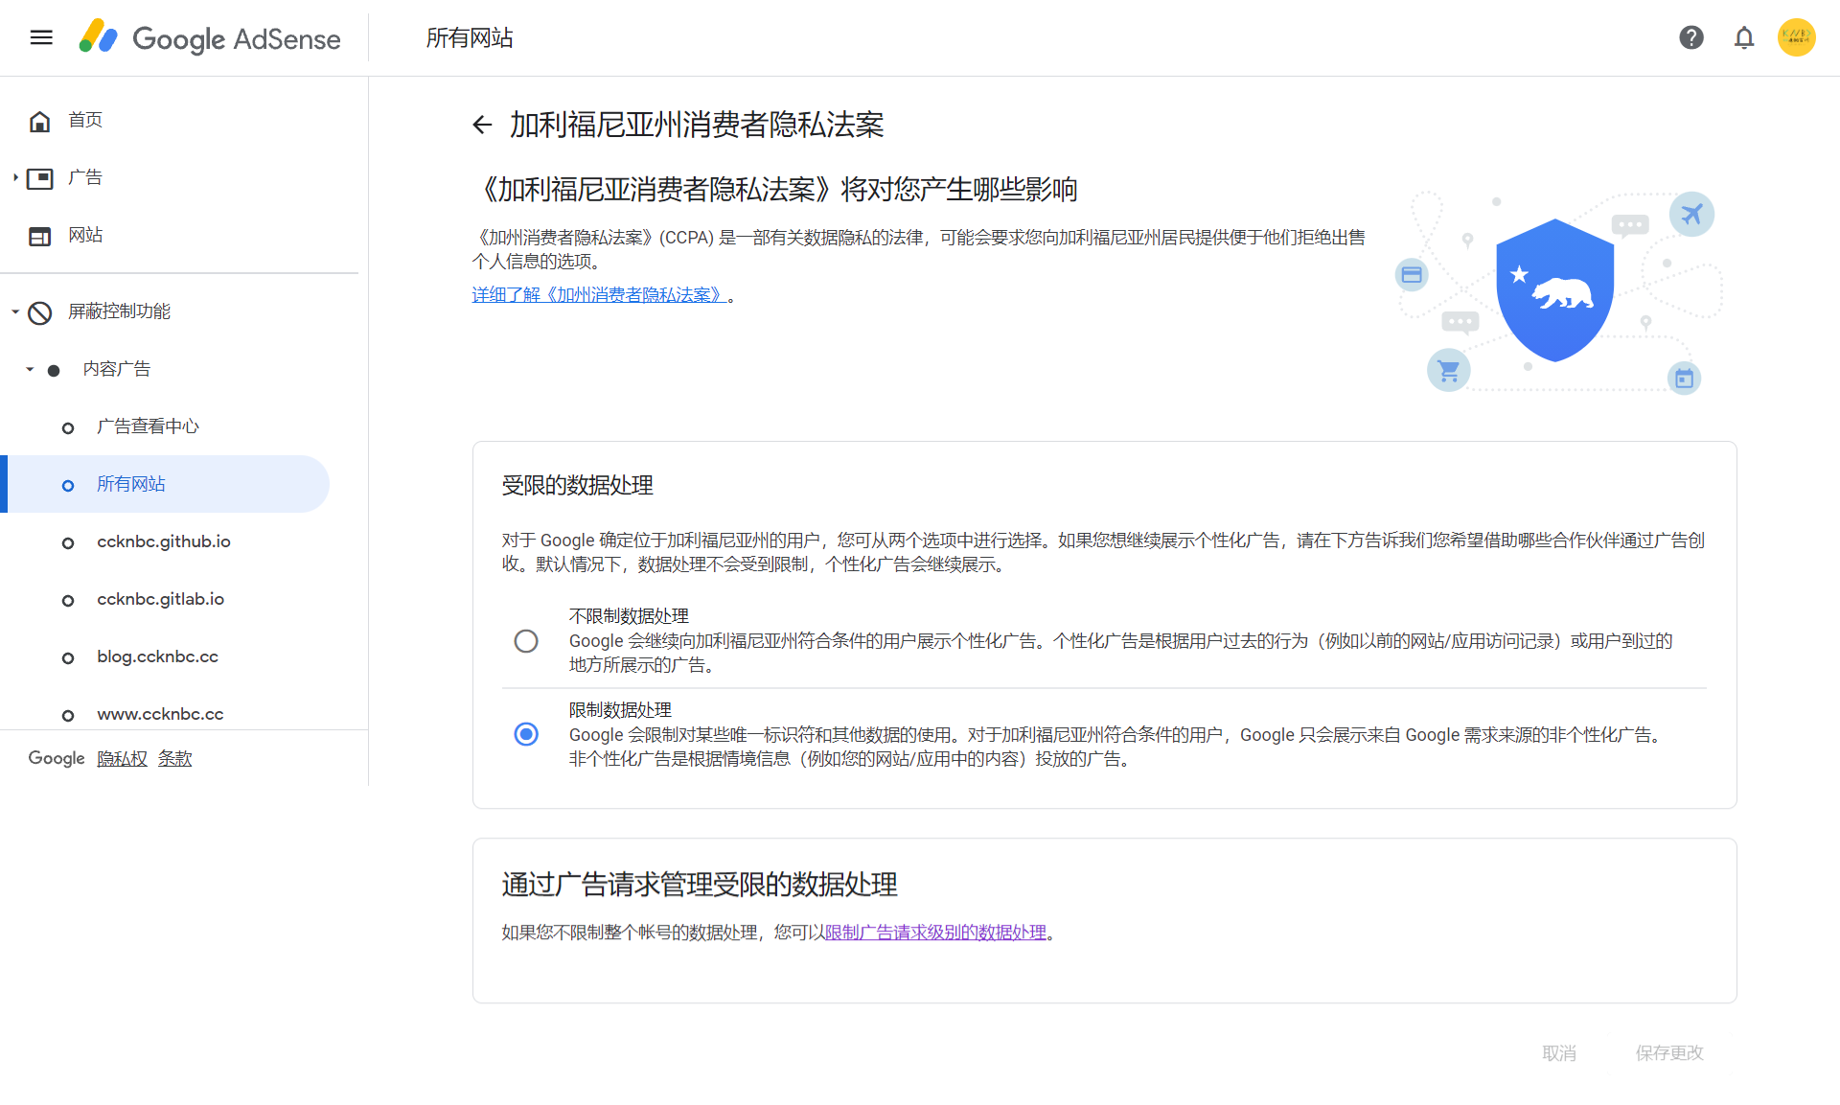Screen dimensions: 1840x1105
Task: Click the 屏蔽控制功能 block icon
Action: point(39,311)
